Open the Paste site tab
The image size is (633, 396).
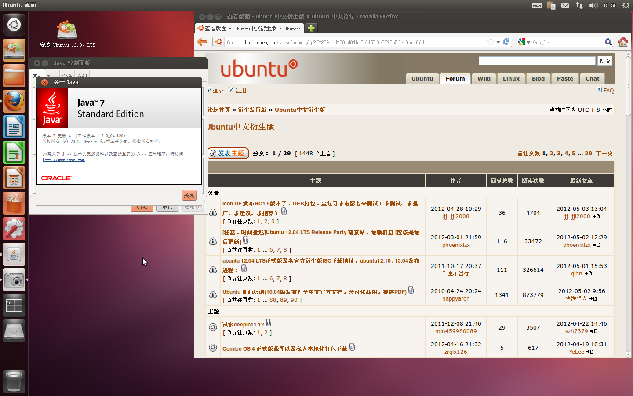click(565, 78)
